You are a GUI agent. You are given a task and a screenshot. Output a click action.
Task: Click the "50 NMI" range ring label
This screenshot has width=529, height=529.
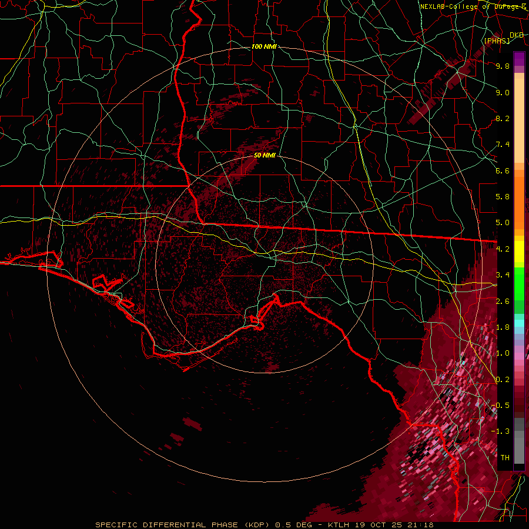[264, 155]
